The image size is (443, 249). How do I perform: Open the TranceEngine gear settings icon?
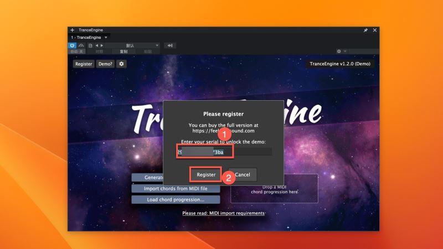click(121, 64)
